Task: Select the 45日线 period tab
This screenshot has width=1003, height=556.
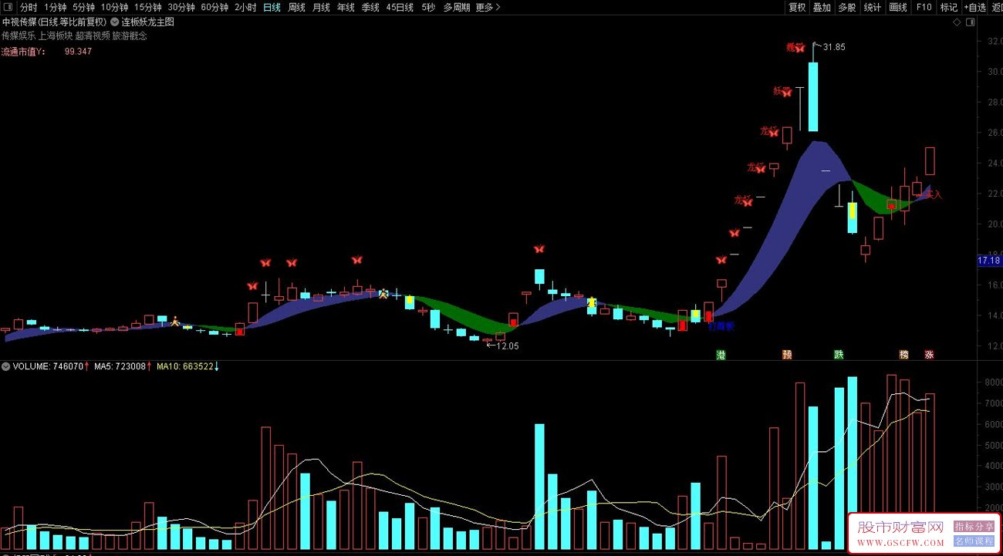Action: (400, 7)
